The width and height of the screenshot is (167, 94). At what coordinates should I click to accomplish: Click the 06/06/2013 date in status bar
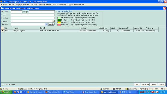pyautogui.click(x=144, y=89)
